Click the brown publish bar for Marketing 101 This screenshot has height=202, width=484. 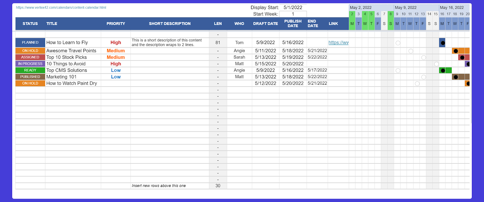[x=461, y=77]
